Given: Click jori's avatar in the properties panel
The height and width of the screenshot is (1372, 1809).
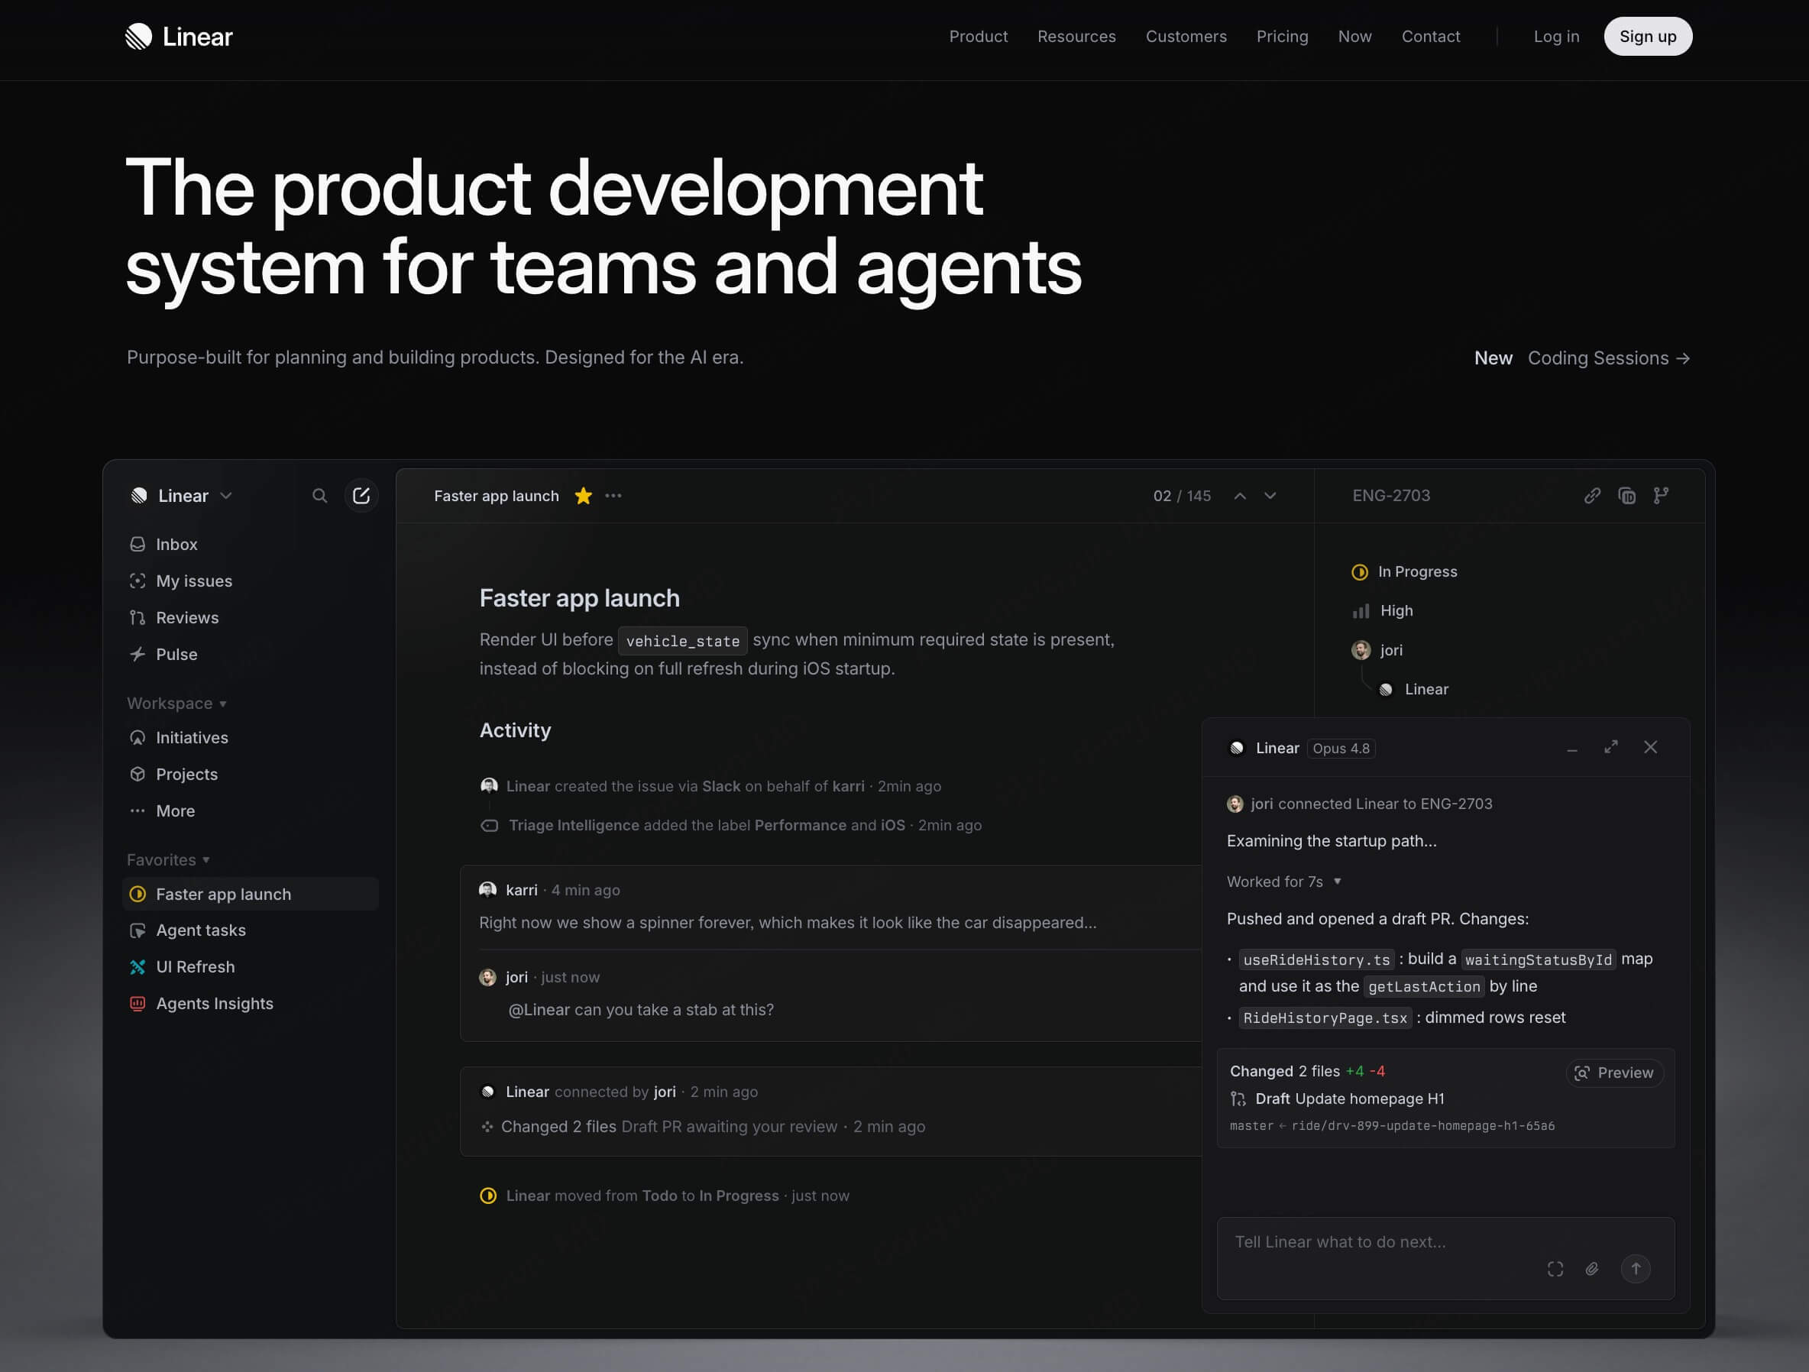Looking at the screenshot, I should coord(1361,650).
